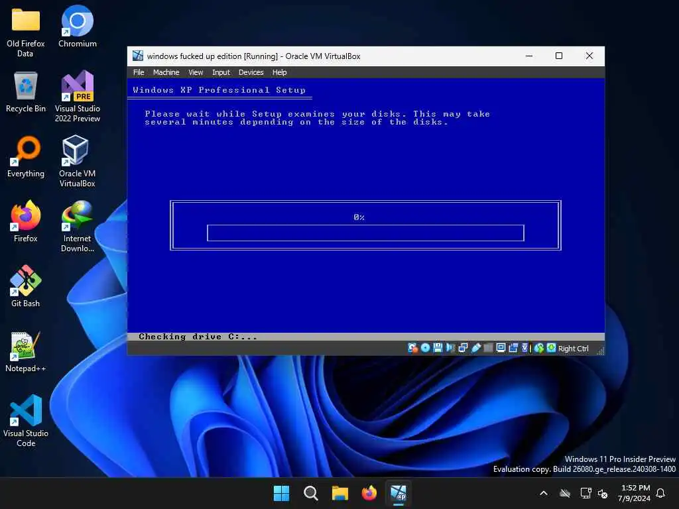The width and height of the screenshot is (679, 509).
Task: Click the virtualization 'V' CPU indicator icon
Action: (x=526, y=348)
